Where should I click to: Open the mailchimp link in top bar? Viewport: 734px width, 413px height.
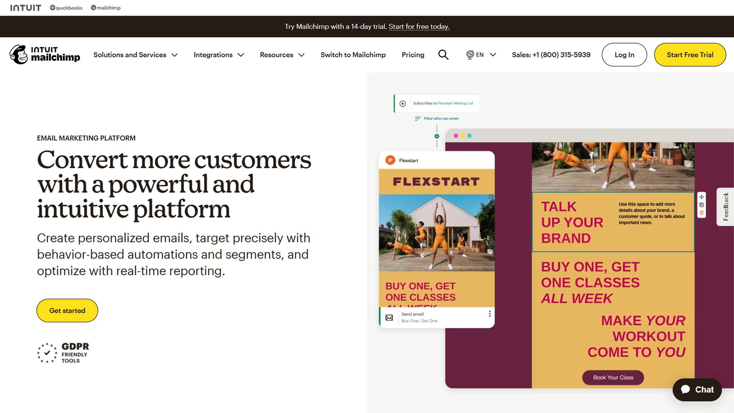click(106, 8)
